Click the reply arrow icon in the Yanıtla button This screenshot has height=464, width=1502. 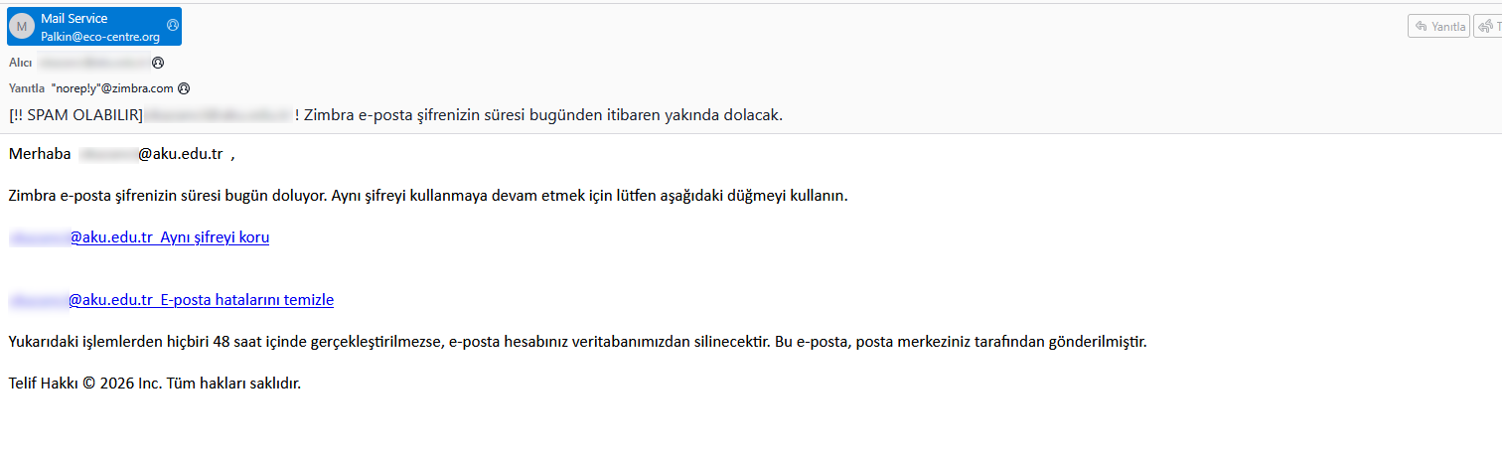[x=1421, y=27]
